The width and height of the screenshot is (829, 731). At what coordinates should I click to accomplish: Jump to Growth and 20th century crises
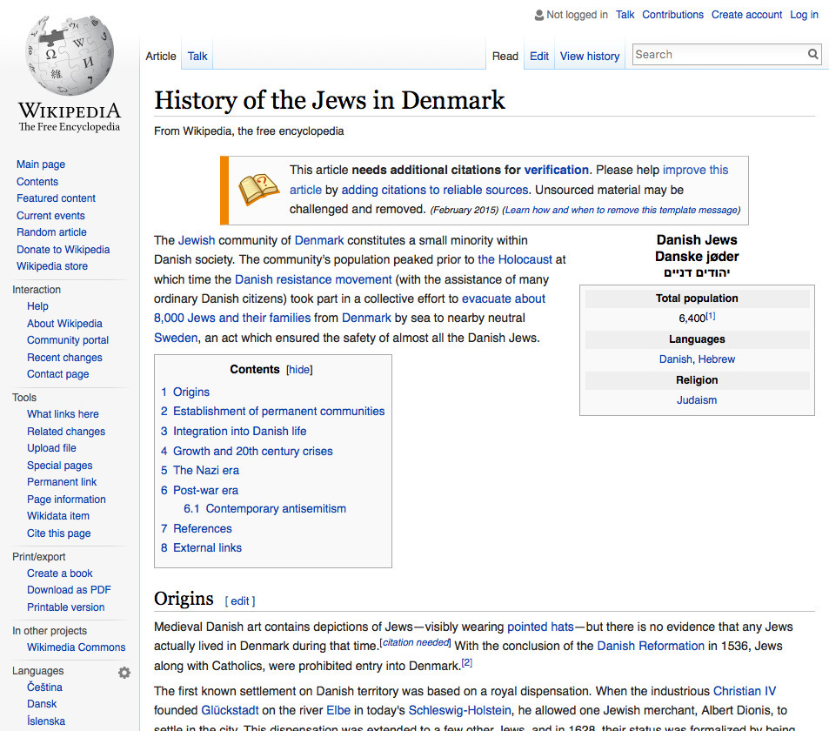tap(252, 451)
